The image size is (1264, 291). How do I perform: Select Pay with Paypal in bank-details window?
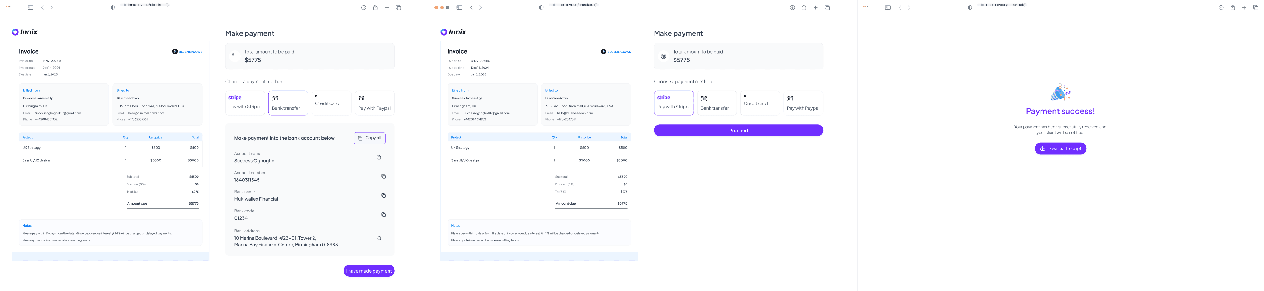[x=374, y=103]
